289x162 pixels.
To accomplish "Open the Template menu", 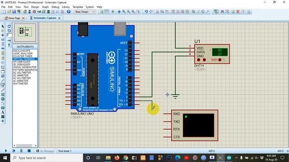I will point(78,7).
